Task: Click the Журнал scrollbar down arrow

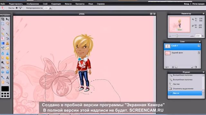Action: pos(203,94)
